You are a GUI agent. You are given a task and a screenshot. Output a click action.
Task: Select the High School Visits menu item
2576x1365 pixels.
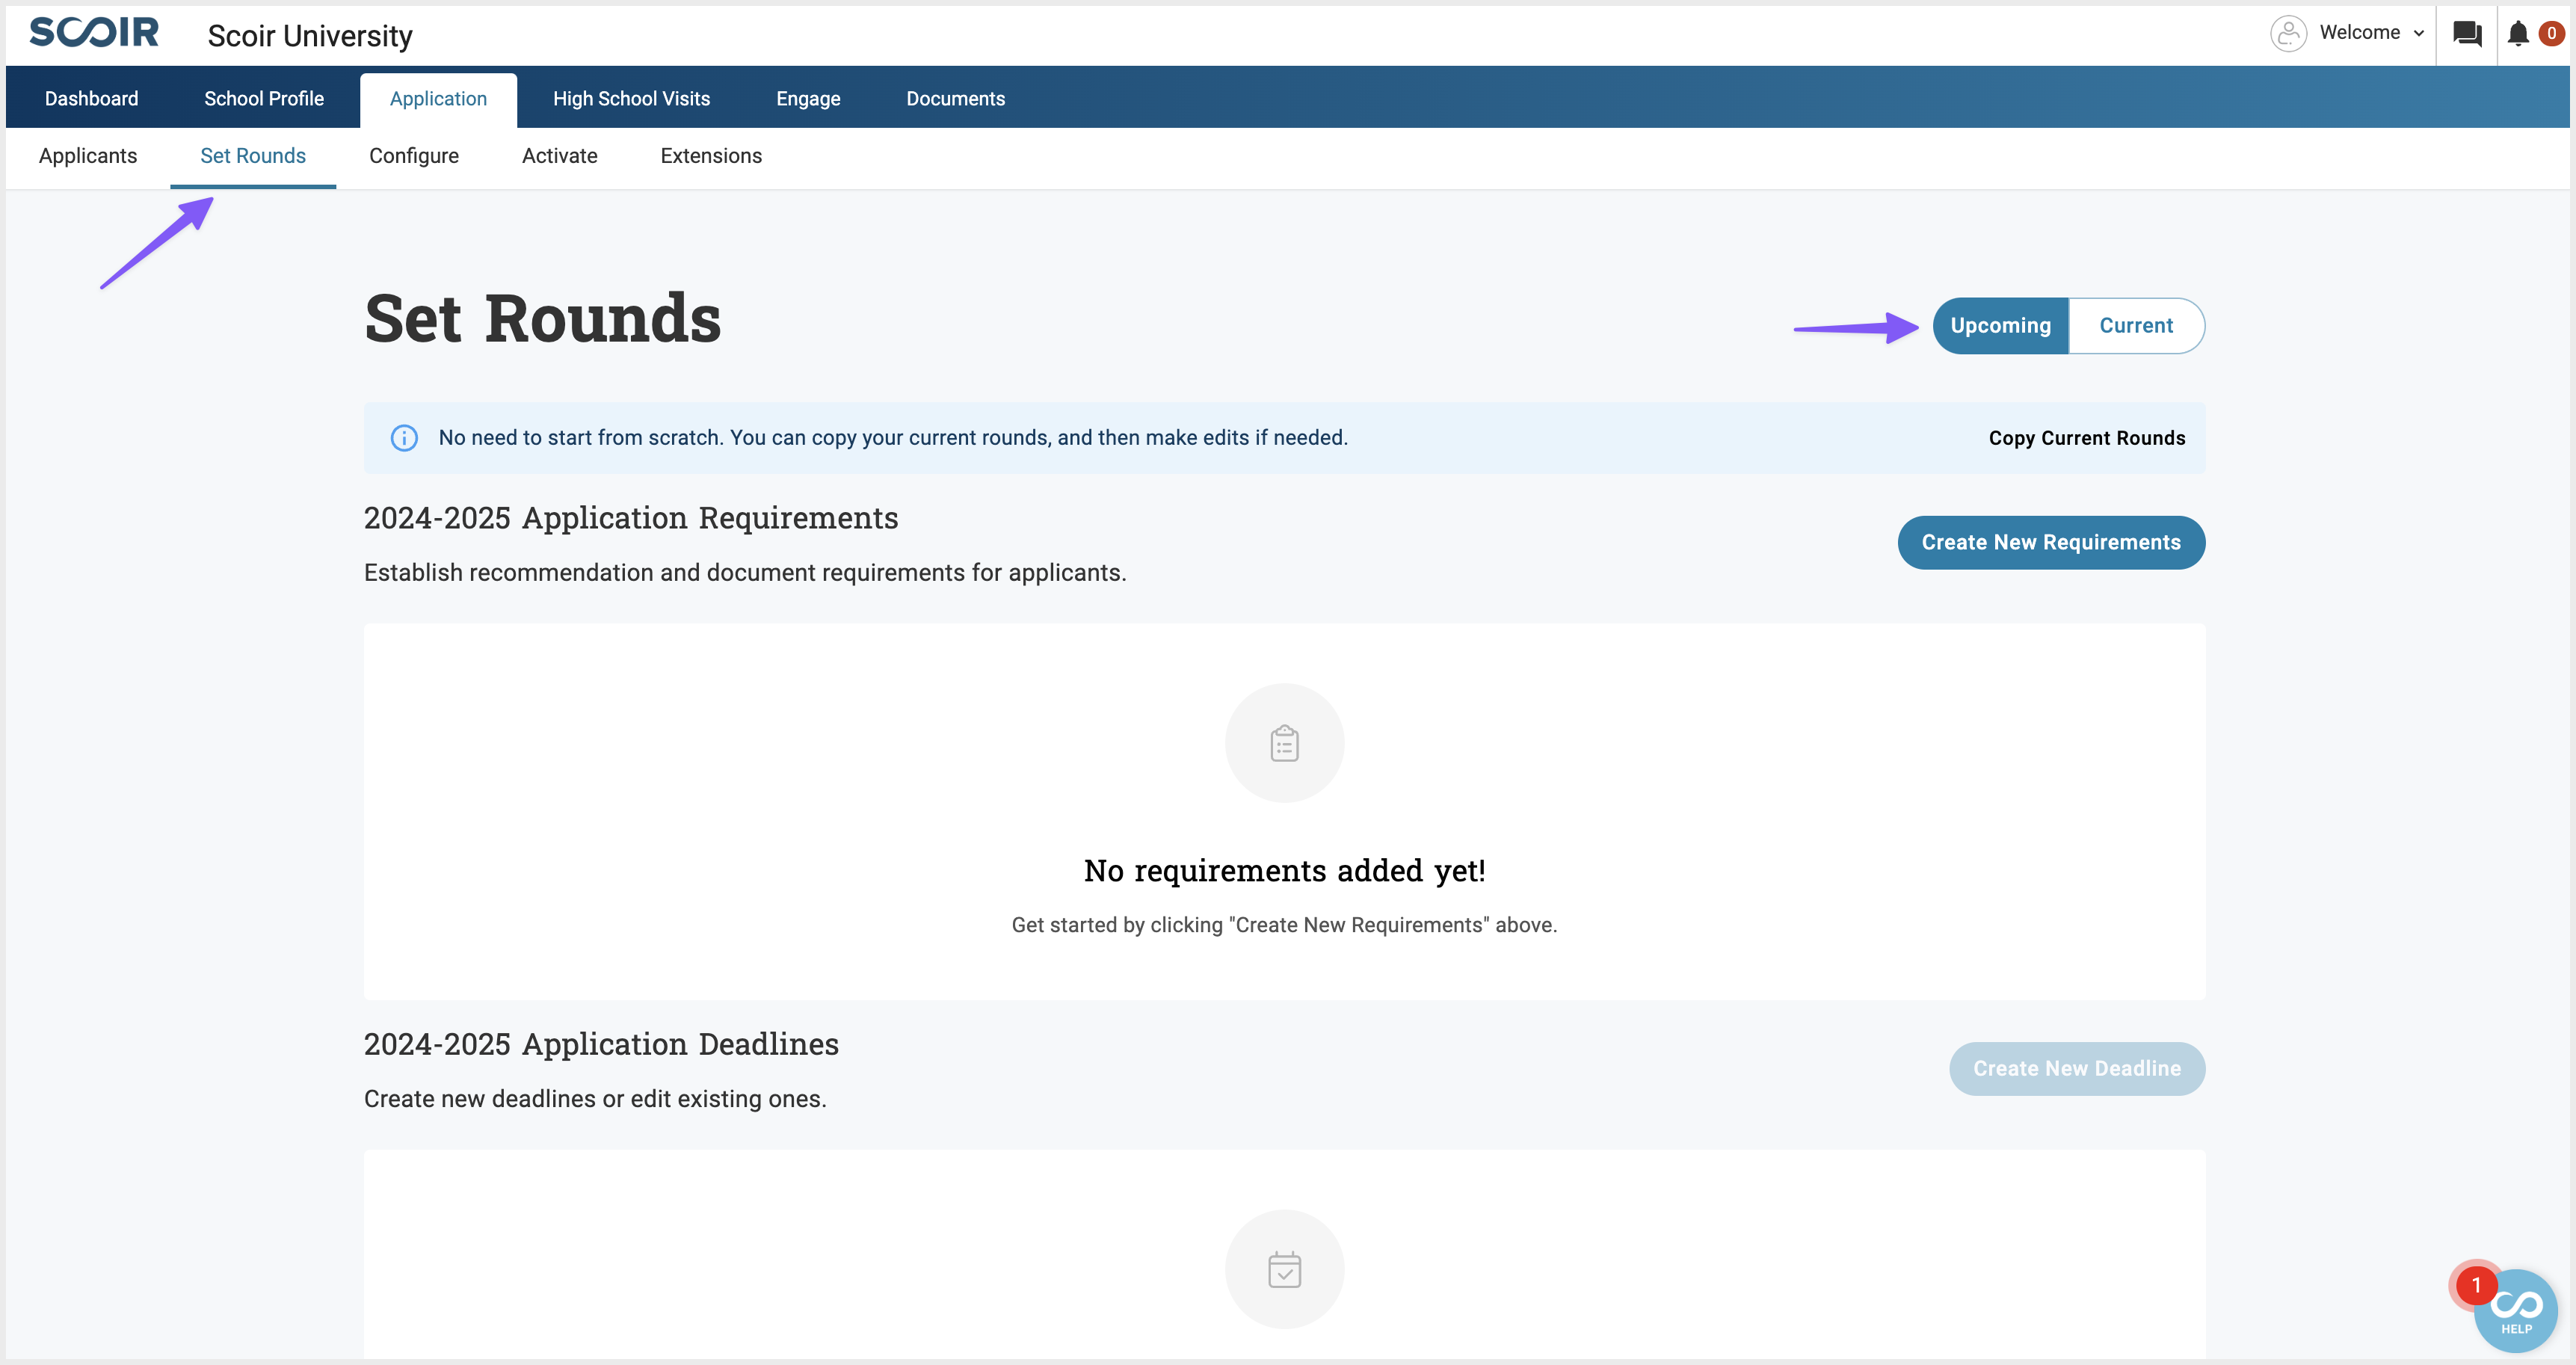pyautogui.click(x=632, y=97)
